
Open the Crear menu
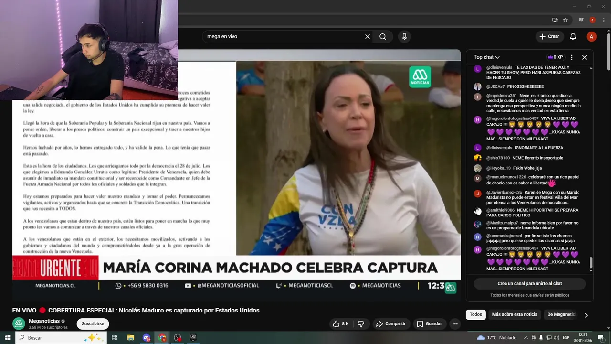coord(549,36)
